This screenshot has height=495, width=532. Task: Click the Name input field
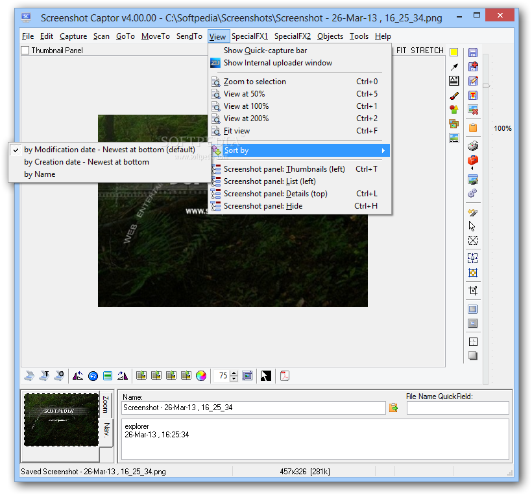pos(254,408)
